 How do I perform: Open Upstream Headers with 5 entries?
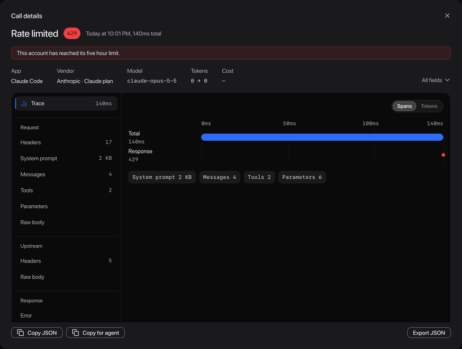click(66, 261)
